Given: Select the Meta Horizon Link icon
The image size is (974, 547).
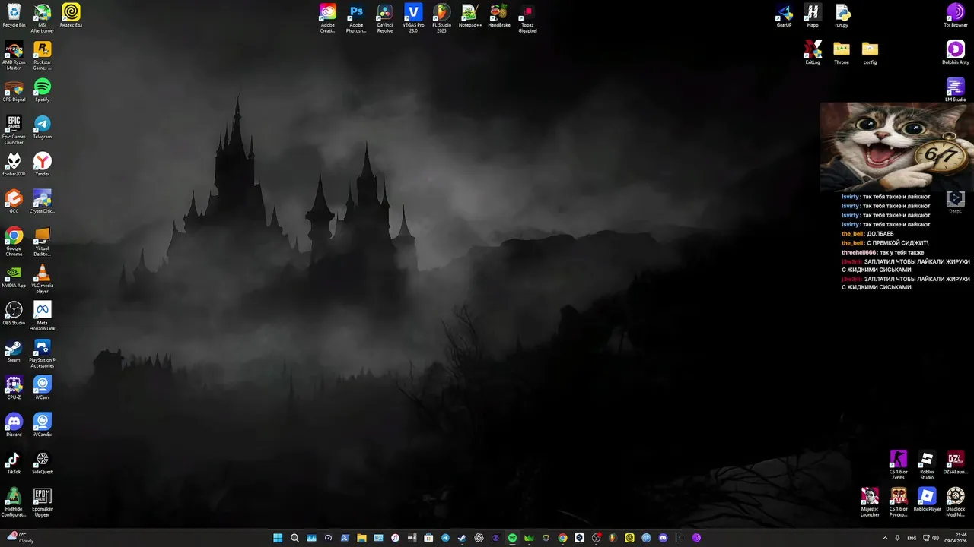Looking at the screenshot, I should (x=43, y=316).
